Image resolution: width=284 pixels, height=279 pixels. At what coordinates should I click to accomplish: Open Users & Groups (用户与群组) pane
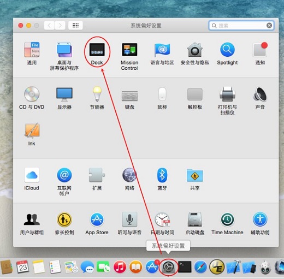pyautogui.click(x=32, y=224)
